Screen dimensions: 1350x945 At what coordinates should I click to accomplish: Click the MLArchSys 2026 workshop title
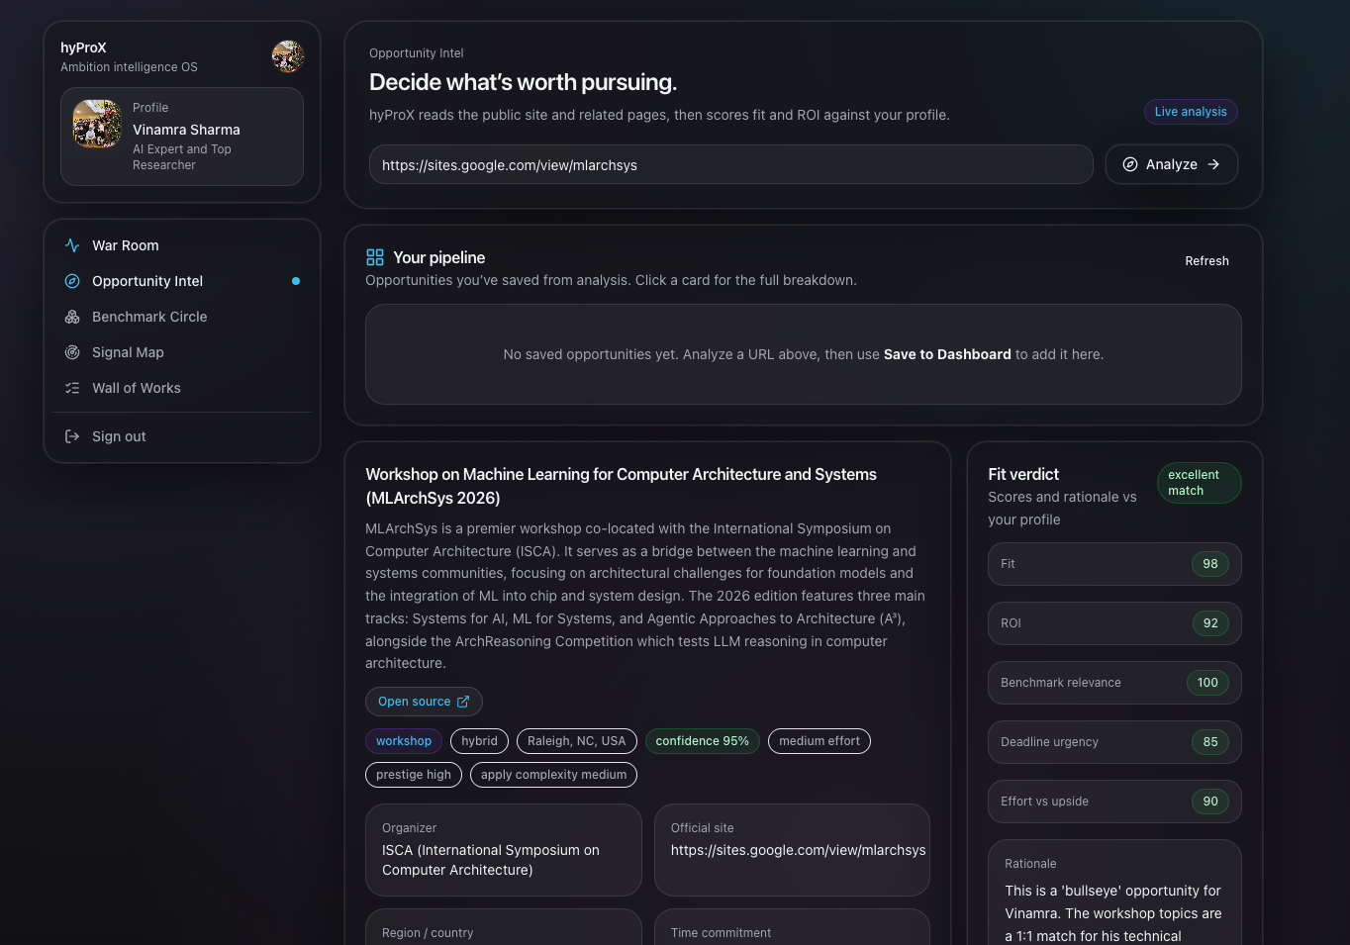click(621, 486)
